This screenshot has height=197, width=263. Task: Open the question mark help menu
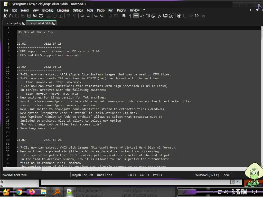pyautogui.click(x=144, y=10)
